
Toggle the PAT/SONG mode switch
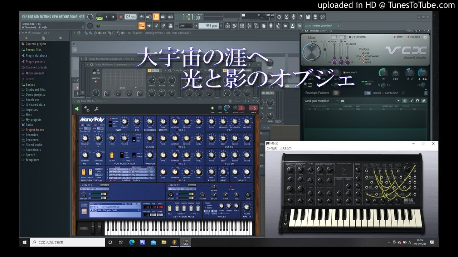(99, 17)
